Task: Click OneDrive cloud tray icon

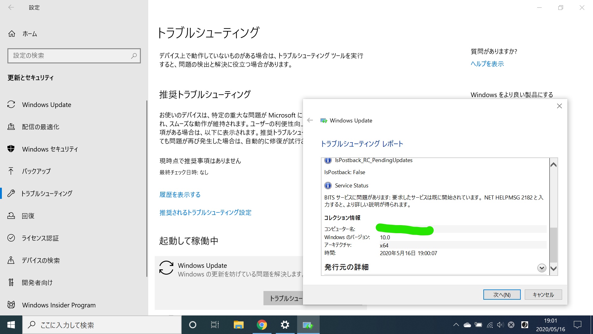Action: (x=467, y=325)
